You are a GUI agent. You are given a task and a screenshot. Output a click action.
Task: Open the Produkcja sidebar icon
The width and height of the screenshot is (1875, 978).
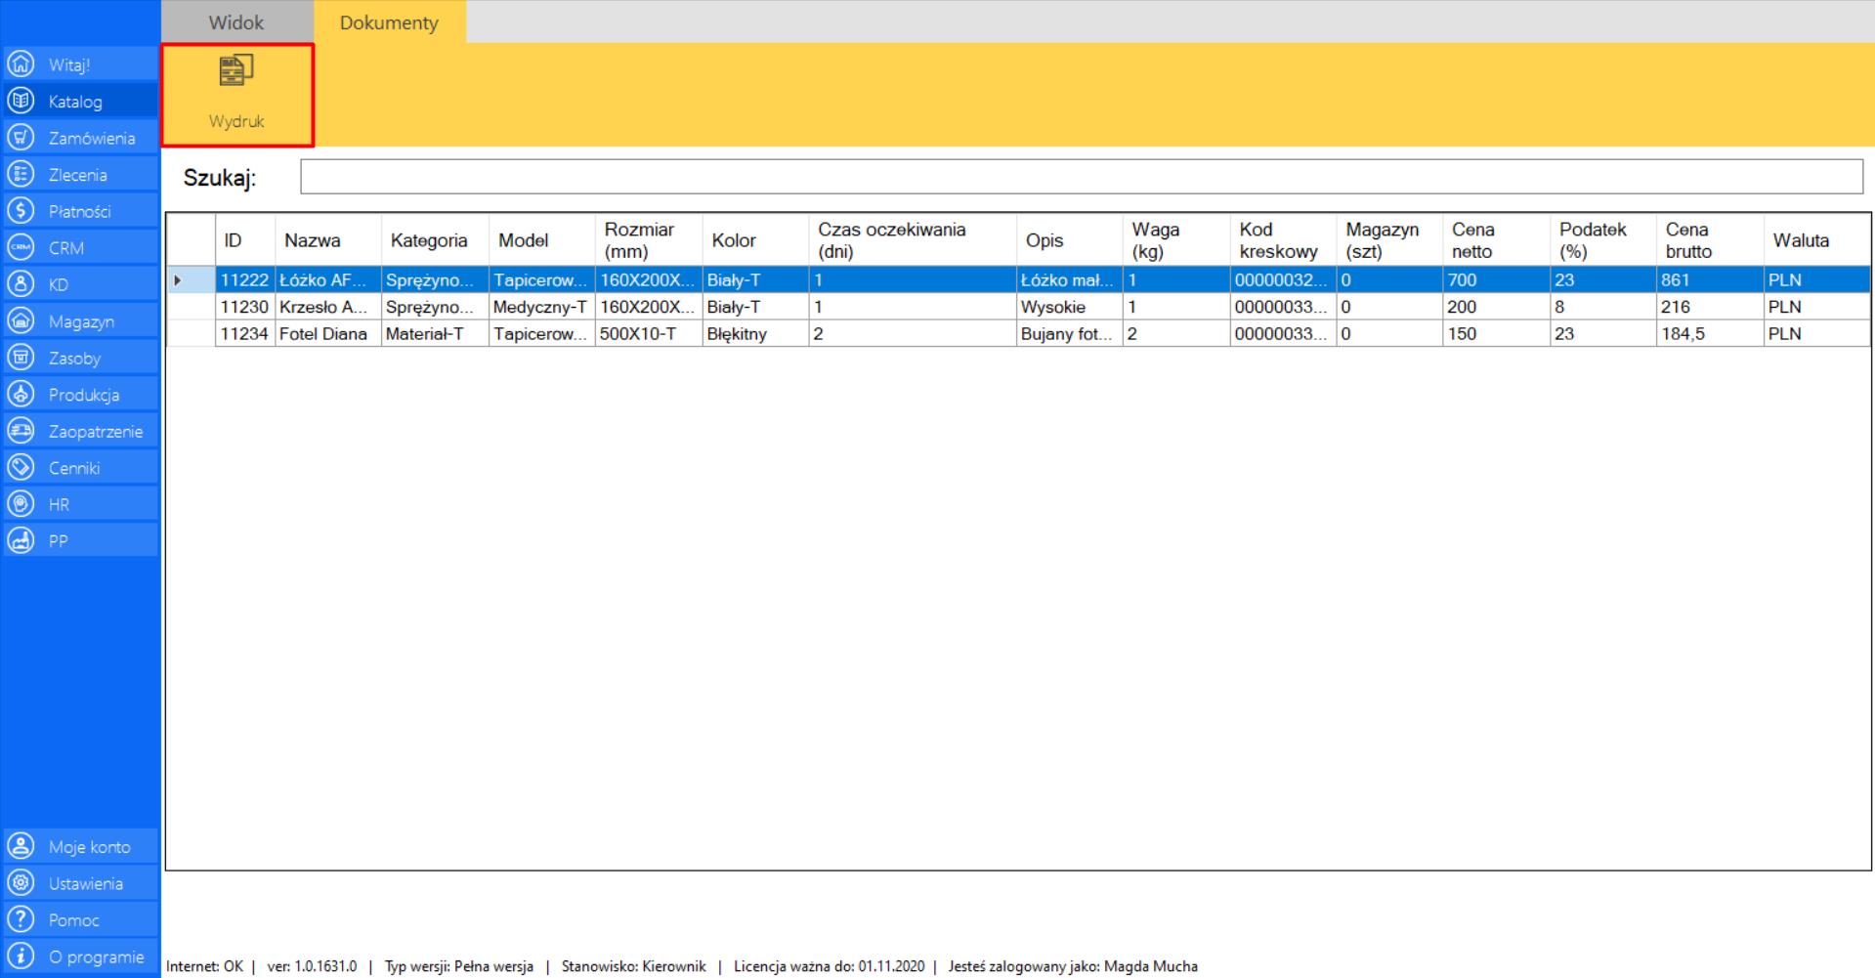(x=21, y=395)
